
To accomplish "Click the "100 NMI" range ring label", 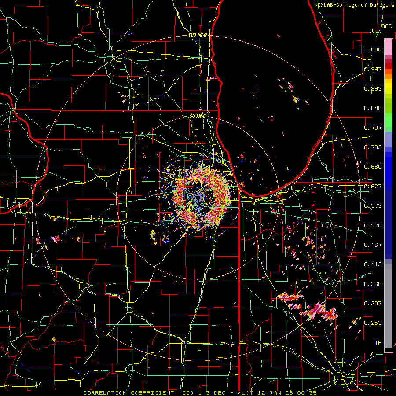I will (198, 35).
